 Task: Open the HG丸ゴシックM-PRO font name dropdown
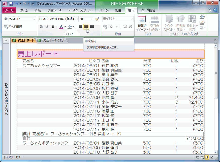(x=77, y=19)
